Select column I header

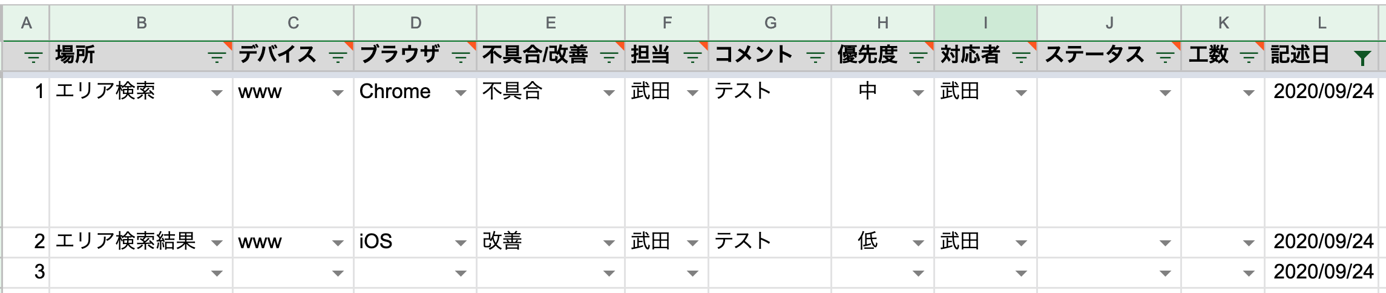pos(985,23)
